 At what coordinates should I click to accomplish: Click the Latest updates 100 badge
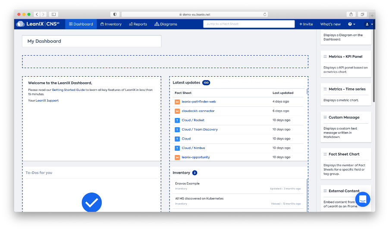206,83
